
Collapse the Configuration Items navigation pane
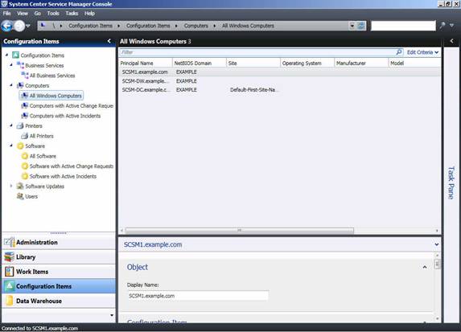(x=109, y=41)
